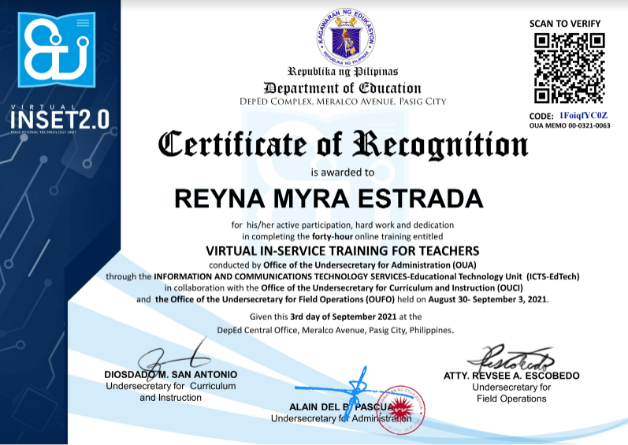Click 'Office of the Undersecretary for Administration (OUA)'
The width and height of the screenshot is (628, 445).
(370, 265)
